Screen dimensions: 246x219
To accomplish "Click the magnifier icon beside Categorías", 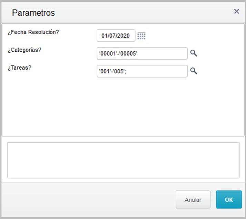I will coord(194,53).
